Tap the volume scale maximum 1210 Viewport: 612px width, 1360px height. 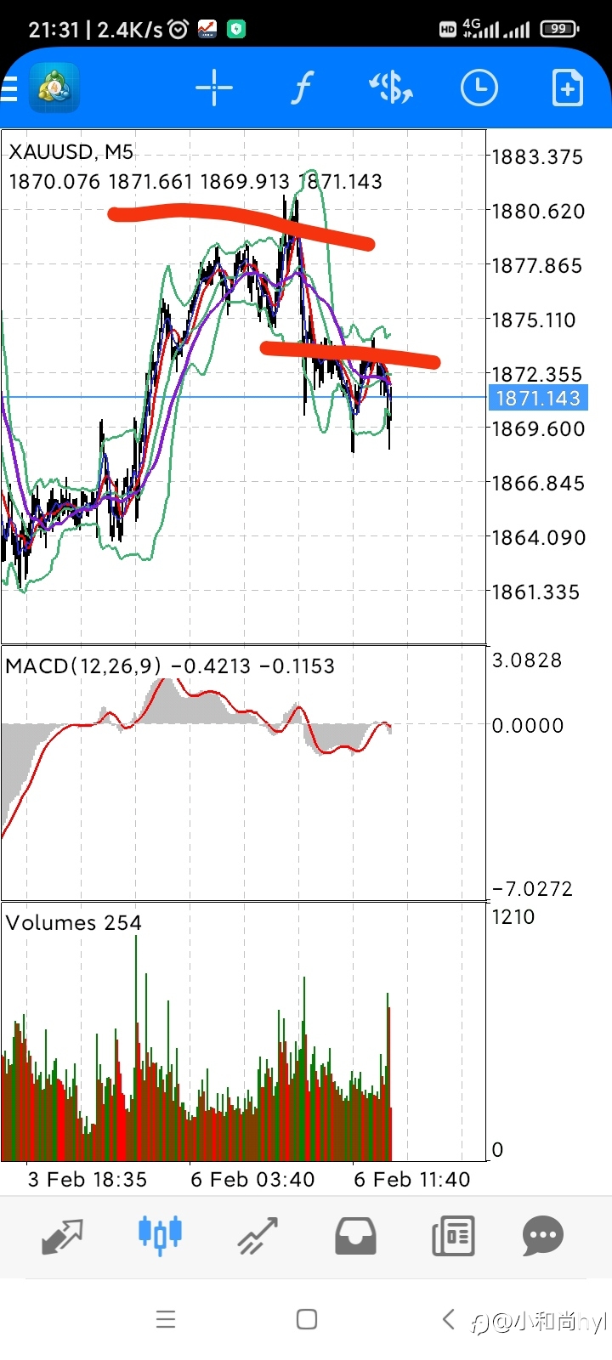tap(513, 917)
